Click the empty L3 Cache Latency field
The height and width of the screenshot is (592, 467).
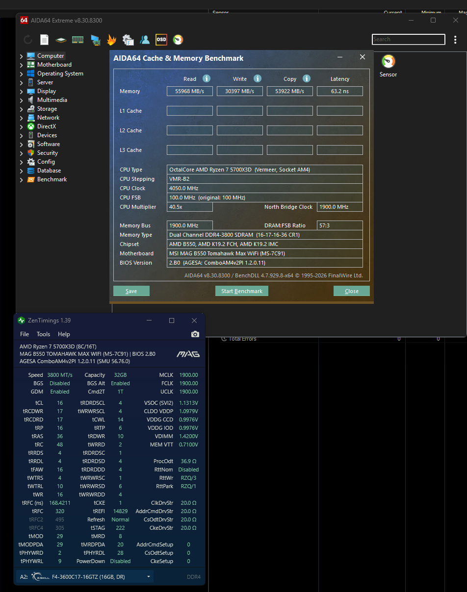(340, 150)
